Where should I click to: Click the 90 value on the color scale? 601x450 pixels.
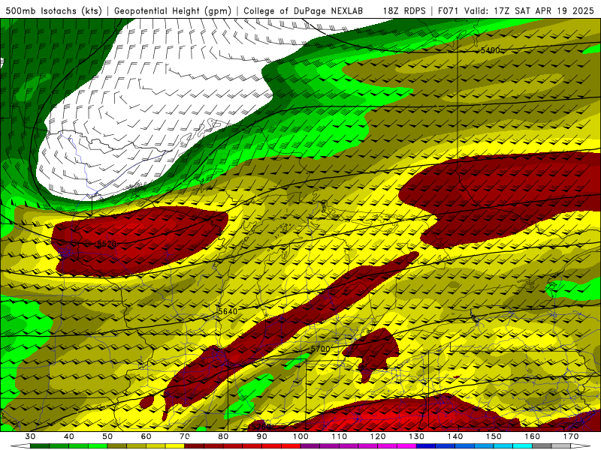(x=261, y=436)
